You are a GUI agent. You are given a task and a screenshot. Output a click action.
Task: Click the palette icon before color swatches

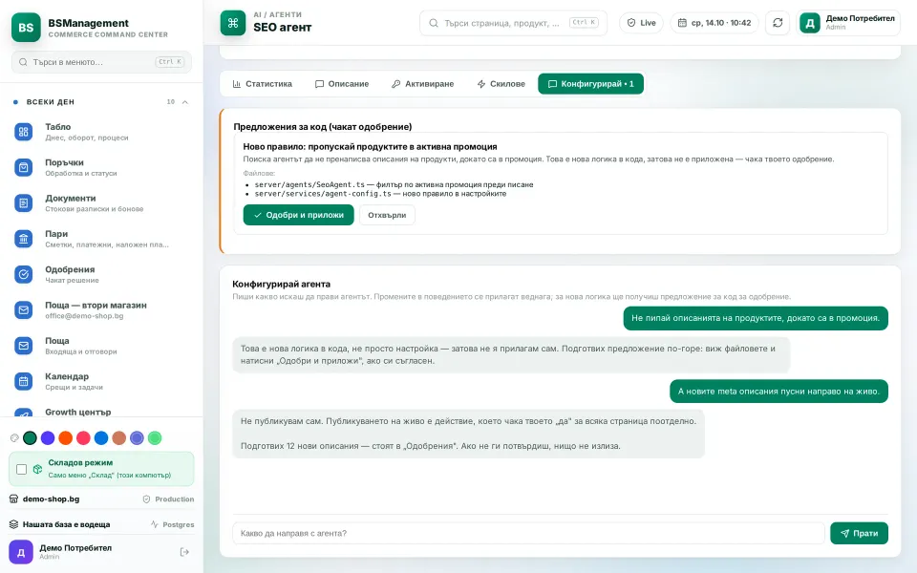click(x=14, y=438)
